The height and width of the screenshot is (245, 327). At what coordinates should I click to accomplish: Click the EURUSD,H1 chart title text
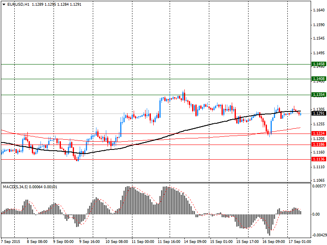click(18, 4)
